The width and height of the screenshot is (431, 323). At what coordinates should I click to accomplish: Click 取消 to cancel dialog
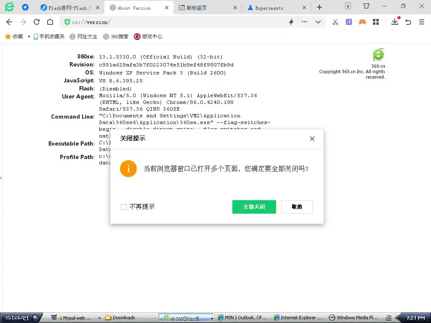pyautogui.click(x=297, y=207)
